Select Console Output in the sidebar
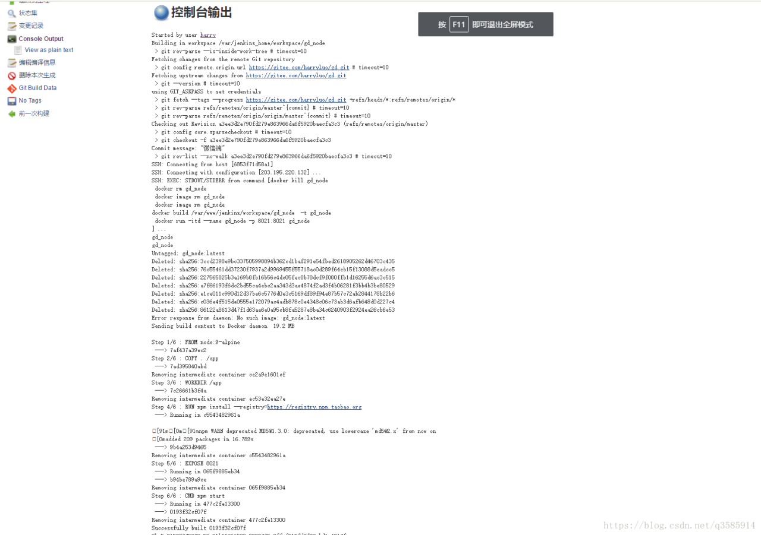Screen dimensions: 761x535 tap(41, 39)
